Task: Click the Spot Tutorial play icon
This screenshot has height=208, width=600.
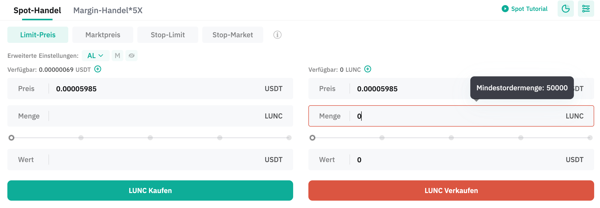Action: coord(505,9)
